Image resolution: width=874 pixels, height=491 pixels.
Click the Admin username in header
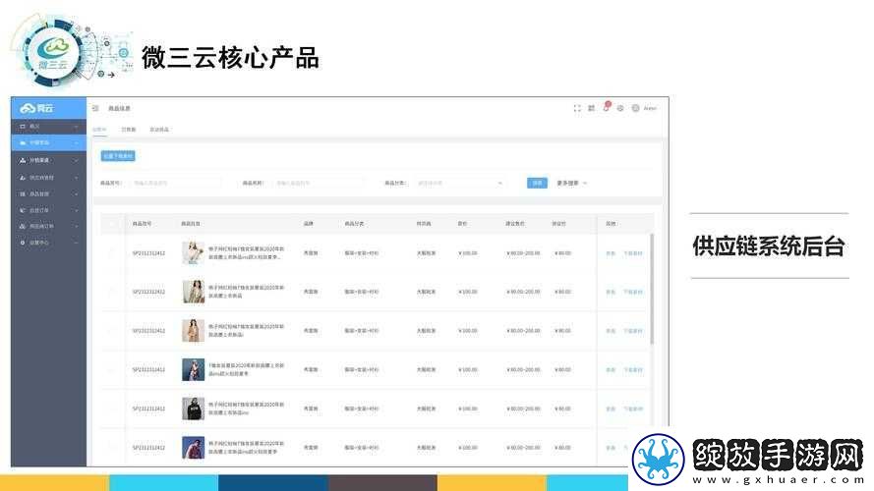(650, 108)
